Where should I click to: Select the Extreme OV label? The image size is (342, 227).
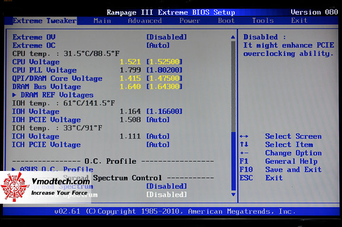34,37
